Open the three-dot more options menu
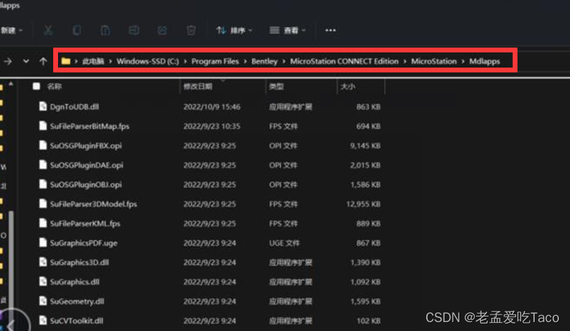Screen dimensions: 570x331 [330, 30]
